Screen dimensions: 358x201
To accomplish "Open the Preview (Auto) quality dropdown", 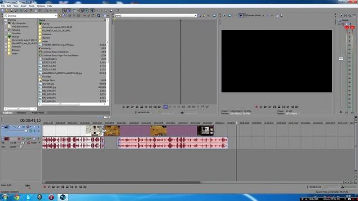I will pos(263,16).
